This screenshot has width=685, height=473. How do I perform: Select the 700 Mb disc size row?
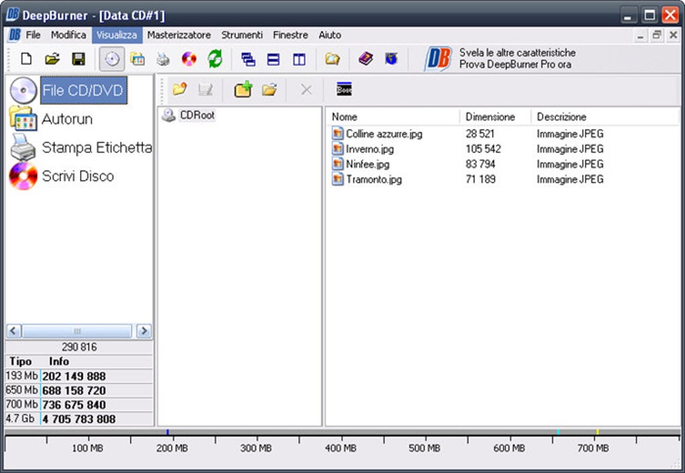click(79, 404)
